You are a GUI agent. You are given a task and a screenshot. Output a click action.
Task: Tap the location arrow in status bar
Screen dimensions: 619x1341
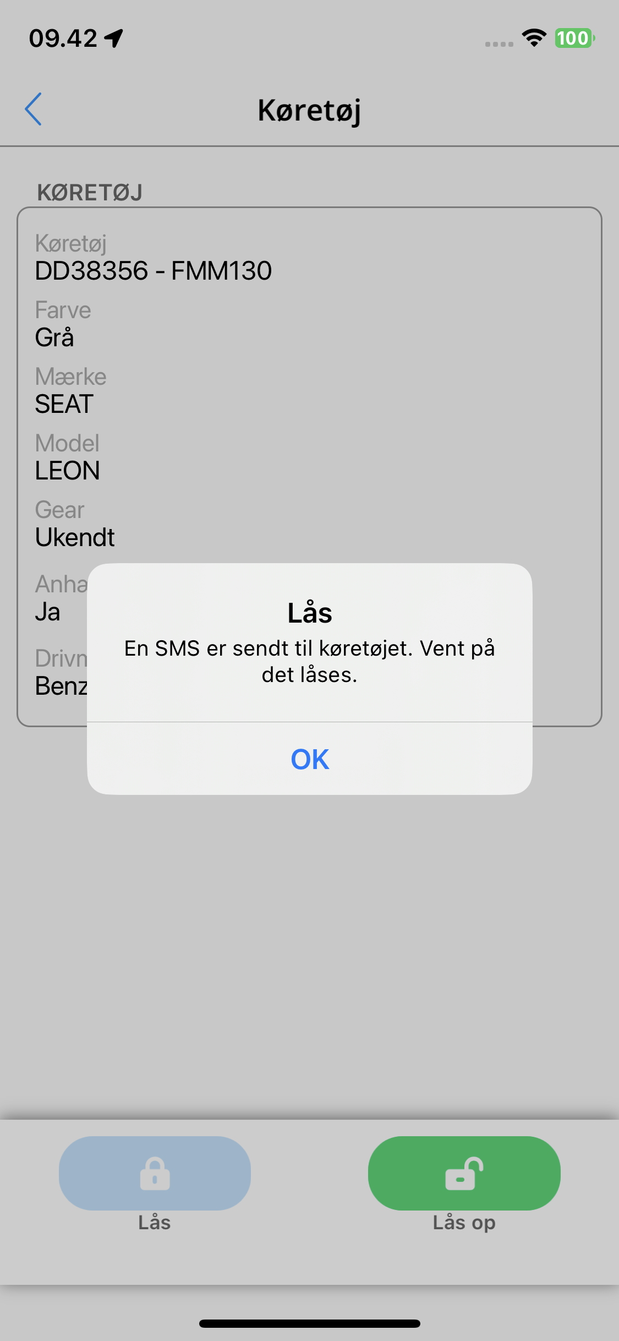pos(114,38)
